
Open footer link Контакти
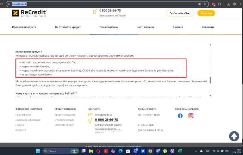(x=21, y=130)
